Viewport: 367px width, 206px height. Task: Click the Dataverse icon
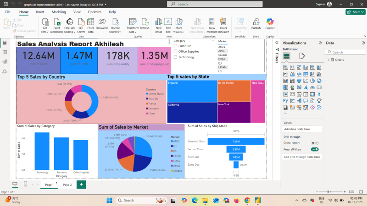point(102,22)
